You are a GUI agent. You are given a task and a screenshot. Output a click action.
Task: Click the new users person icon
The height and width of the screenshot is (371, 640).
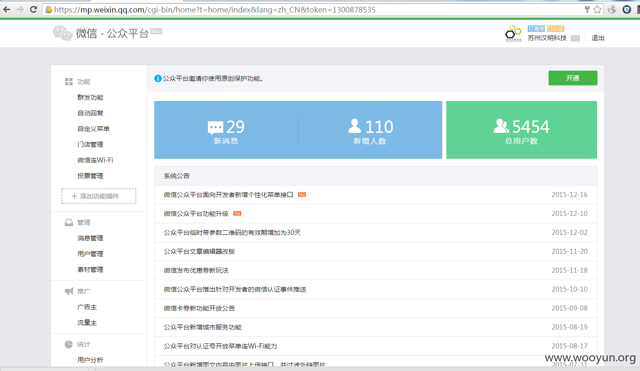(x=354, y=126)
